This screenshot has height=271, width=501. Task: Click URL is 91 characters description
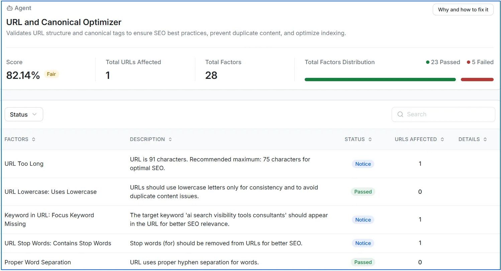220,164
